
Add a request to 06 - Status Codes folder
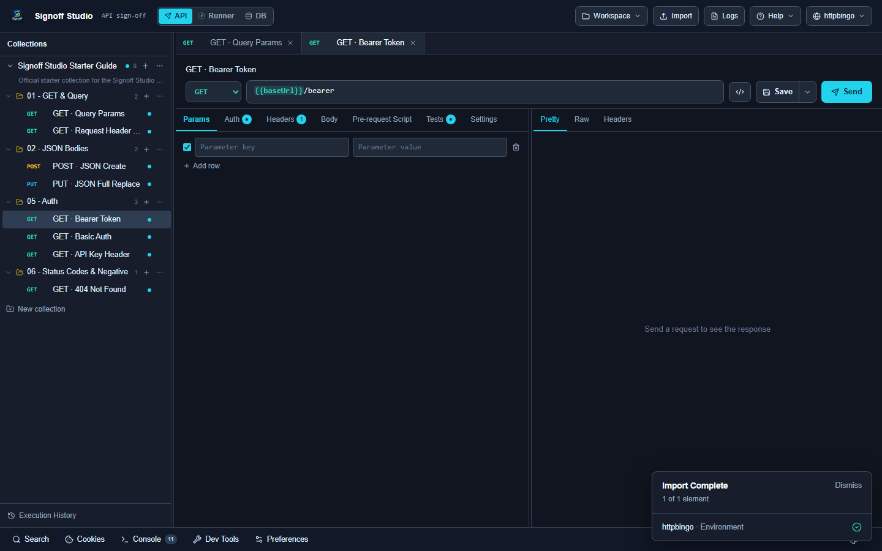click(x=146, y=272)
